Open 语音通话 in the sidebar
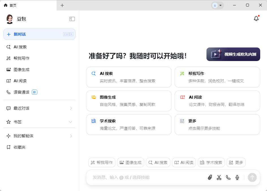267x191 pixels. [40, 92]
